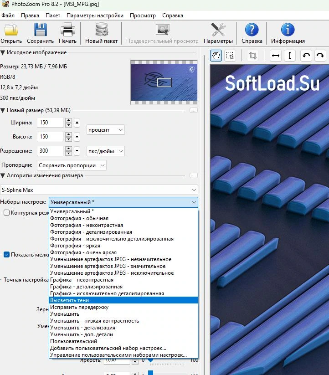The height and width of the screenshot is (375, 329).
Task: Open the Правка menu
Action: (x=30, y=15)
